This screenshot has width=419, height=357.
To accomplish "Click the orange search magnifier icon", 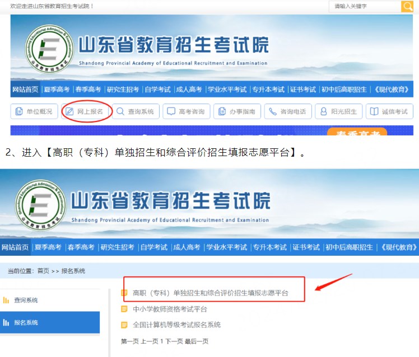I will pos(407,6).
